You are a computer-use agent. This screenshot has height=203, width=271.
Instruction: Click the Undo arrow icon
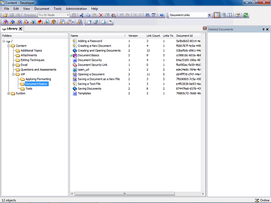click(122, 15)
